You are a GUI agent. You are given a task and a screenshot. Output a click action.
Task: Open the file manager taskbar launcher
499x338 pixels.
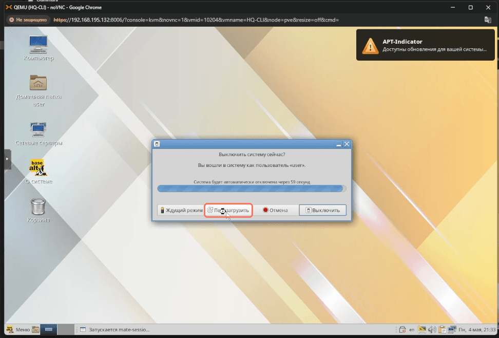tap(35, 330)
